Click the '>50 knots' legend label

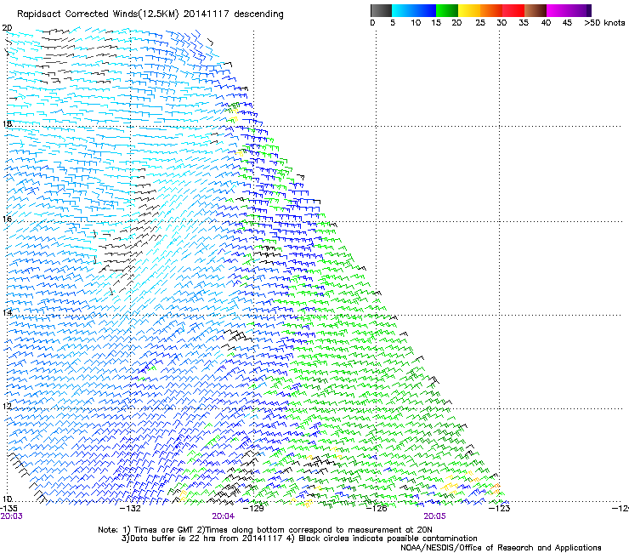604,23
